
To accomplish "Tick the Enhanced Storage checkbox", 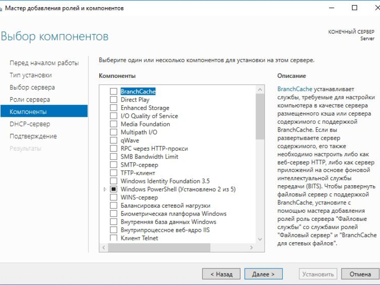I will point(114,108).
